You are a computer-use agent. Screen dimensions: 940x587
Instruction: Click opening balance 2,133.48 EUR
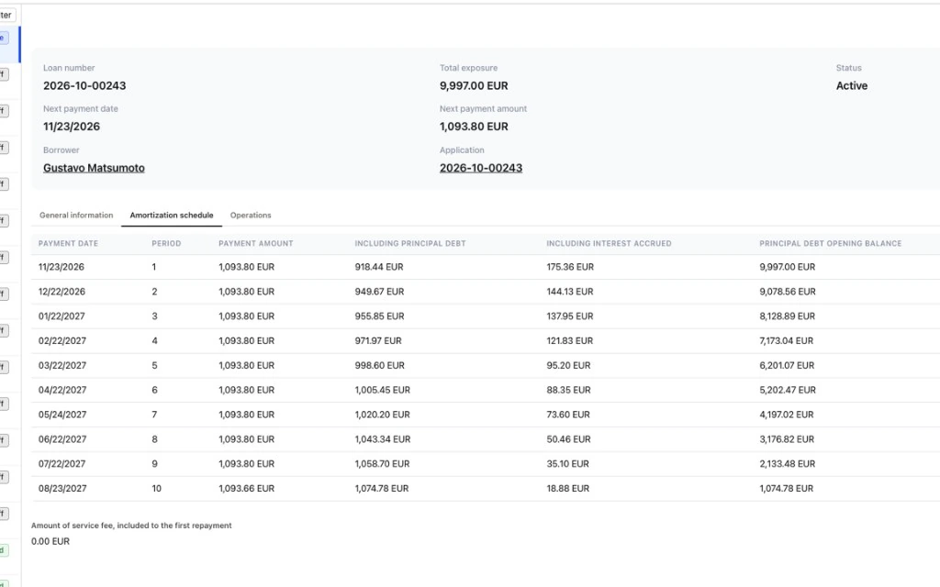787,463
